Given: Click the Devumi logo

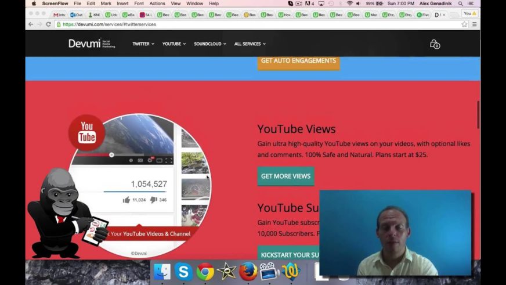Looking at the screenshot, I should [92, 44].
